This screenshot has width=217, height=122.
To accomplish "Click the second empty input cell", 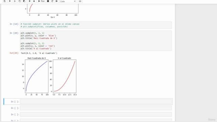I will (96, 108).
